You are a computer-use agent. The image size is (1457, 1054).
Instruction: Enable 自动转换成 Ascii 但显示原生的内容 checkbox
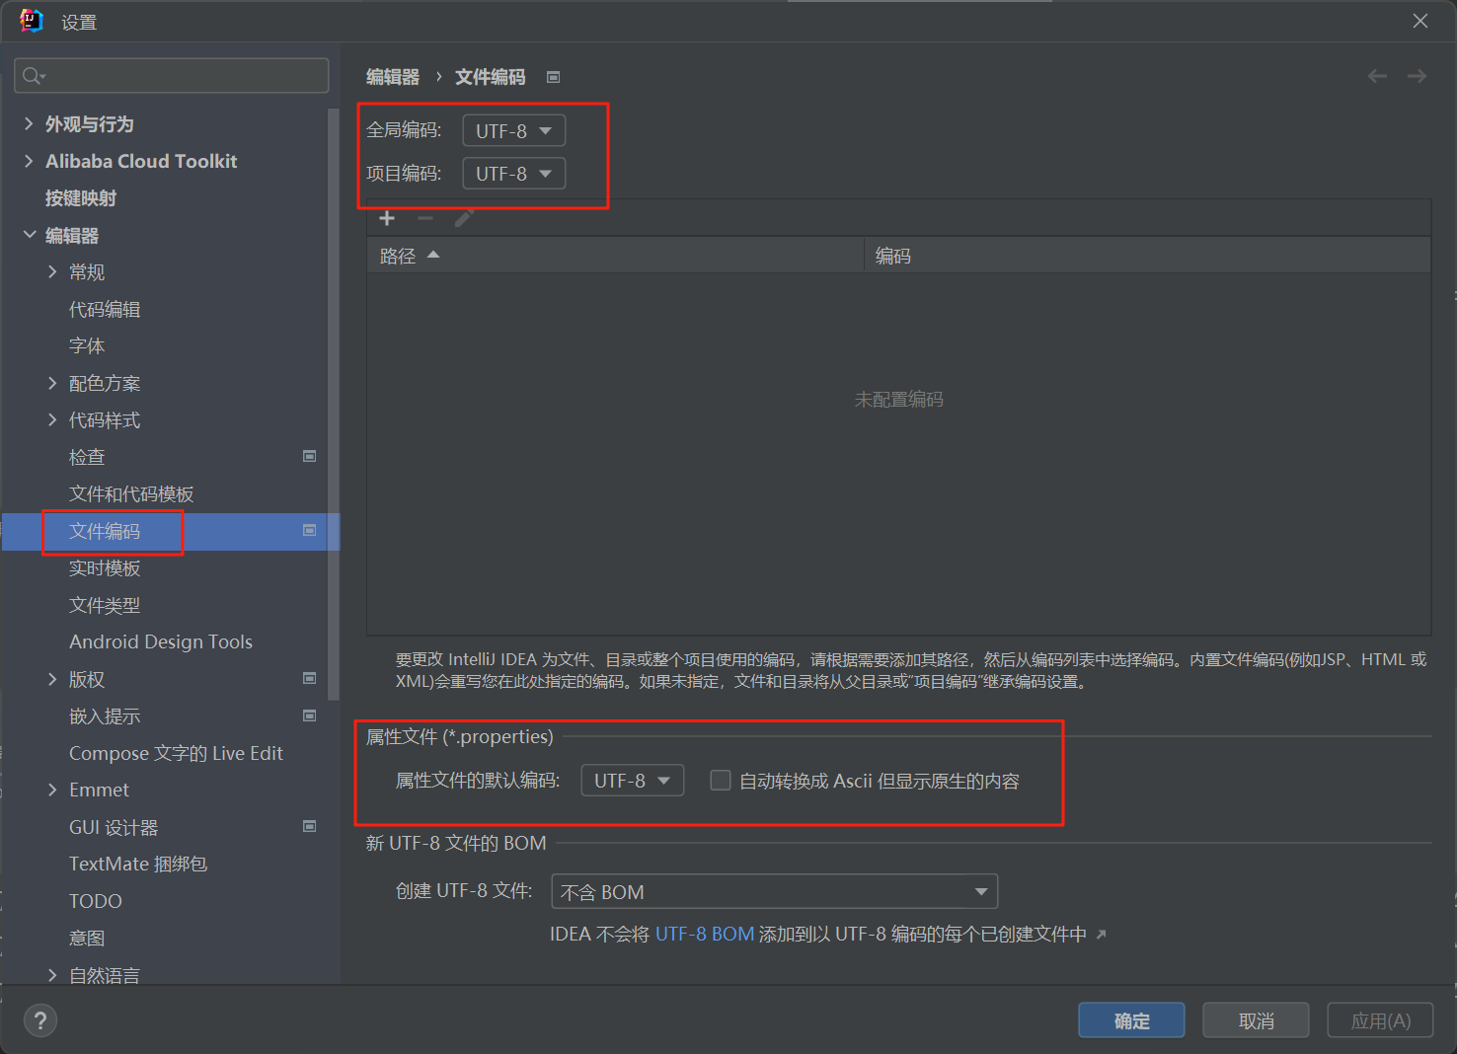pyautogui.click(x=721, y=781)
